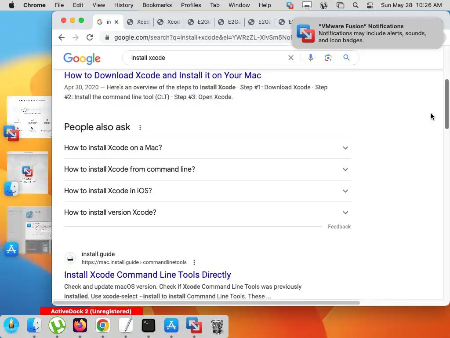This screenshot has width=450, height=338.
Task: Click the horizontal page scrollbar thumb
Action: click(207, 303)
